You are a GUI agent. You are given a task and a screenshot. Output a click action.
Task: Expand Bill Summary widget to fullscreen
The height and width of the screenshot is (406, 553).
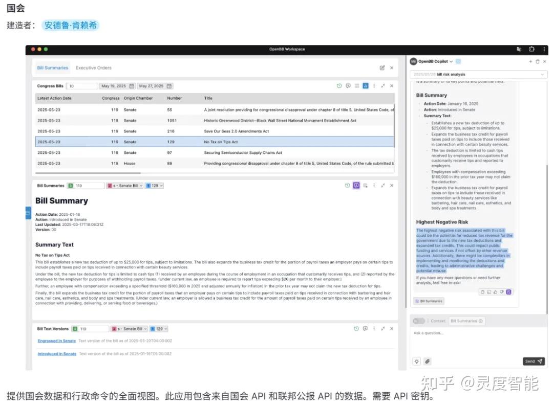tap(383, 185)
